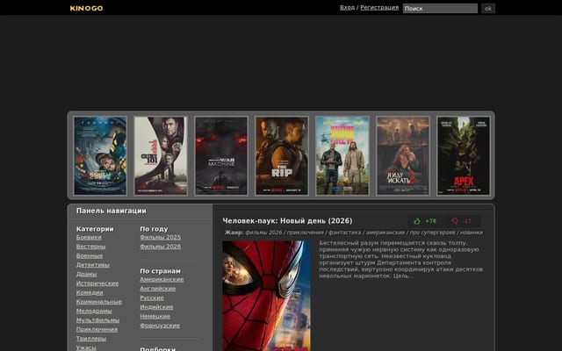562x351 pixels.
Task: Open the first carousel poster with spaceship
Action: (x=100, y=156)
